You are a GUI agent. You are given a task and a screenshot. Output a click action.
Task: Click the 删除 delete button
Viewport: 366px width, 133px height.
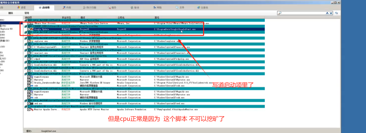(x=11, y=13)
